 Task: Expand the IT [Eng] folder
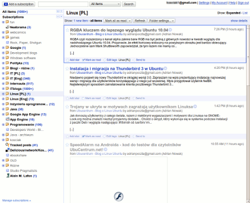coord(3,78)
